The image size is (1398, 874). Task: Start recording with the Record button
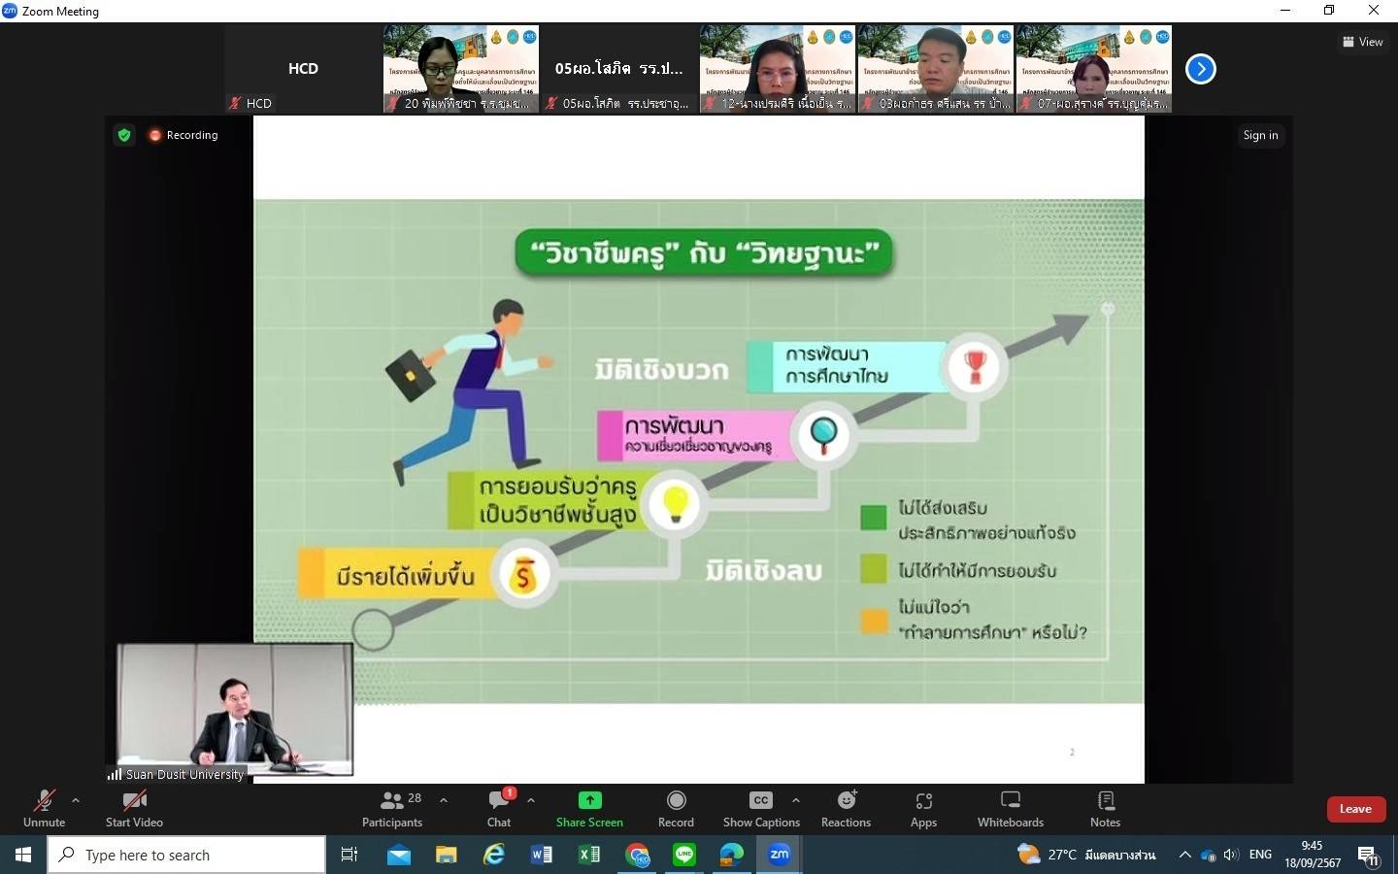(x=676, y=808)
